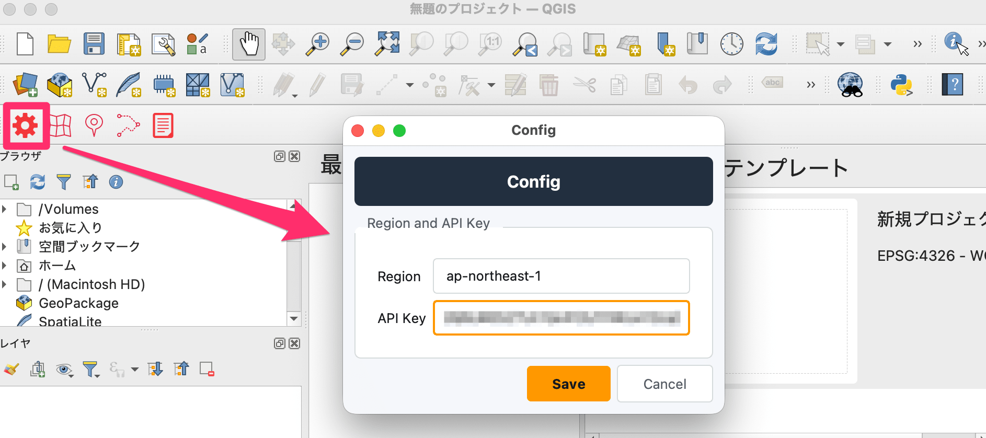Screen dimensions: 986x438
Task: Click the New SpatiaLite Layer feather icon
Action: point(129,85)
